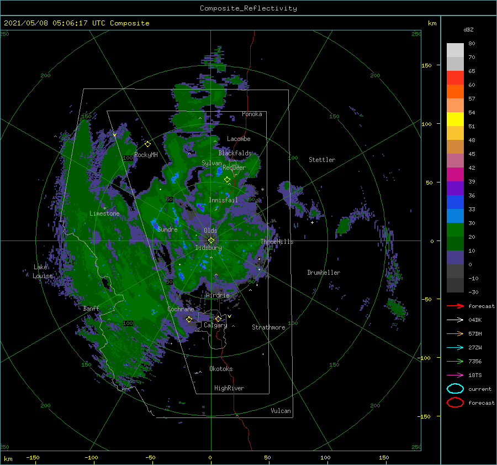Select the Sundre city label
Screen dimensions: 497x465
[x=167, y=229]
